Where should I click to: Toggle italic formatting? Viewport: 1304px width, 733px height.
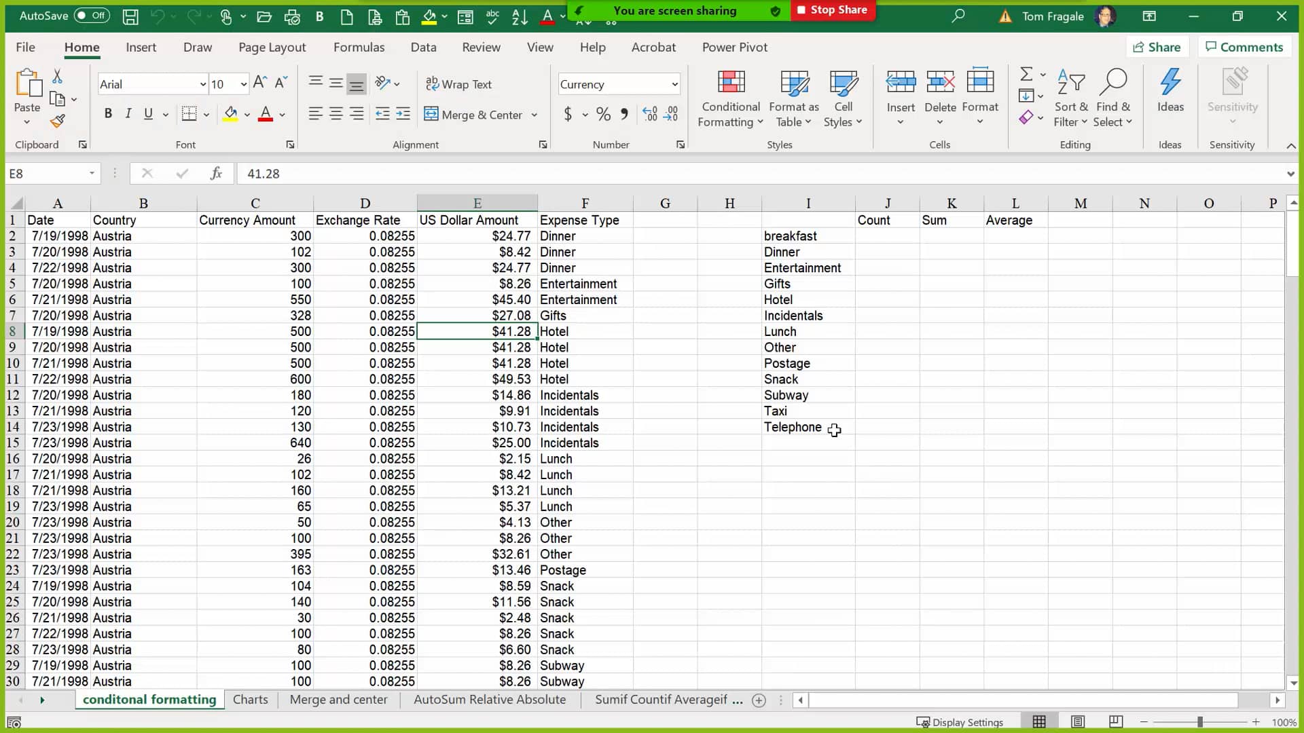[x=128, y=113]
